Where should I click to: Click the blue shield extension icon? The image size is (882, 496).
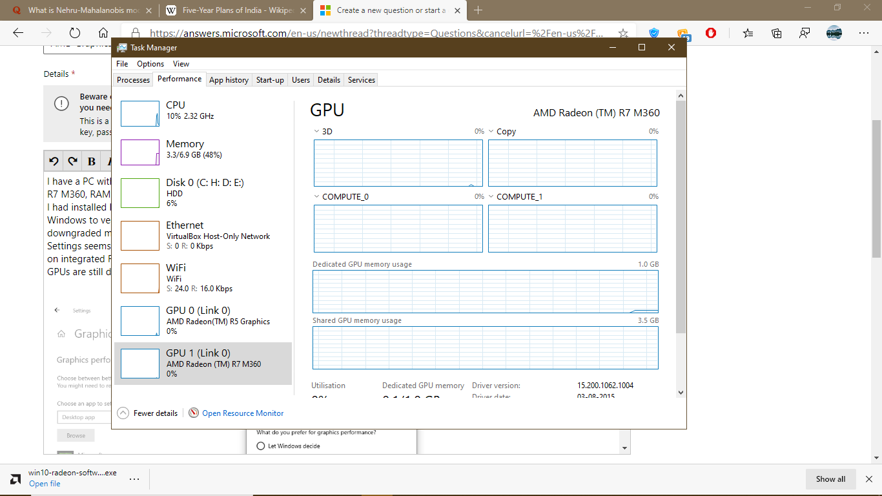[x=654, y=33]
